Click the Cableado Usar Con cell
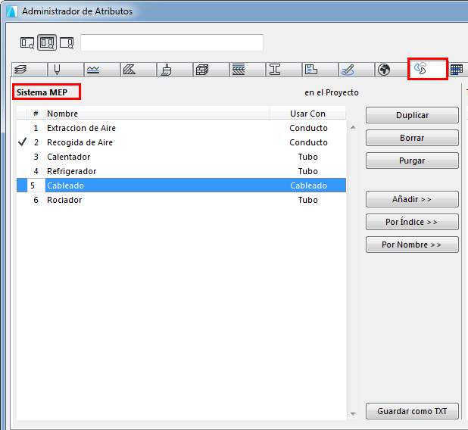Screen dimensions: 468x430 click(309, 185)
